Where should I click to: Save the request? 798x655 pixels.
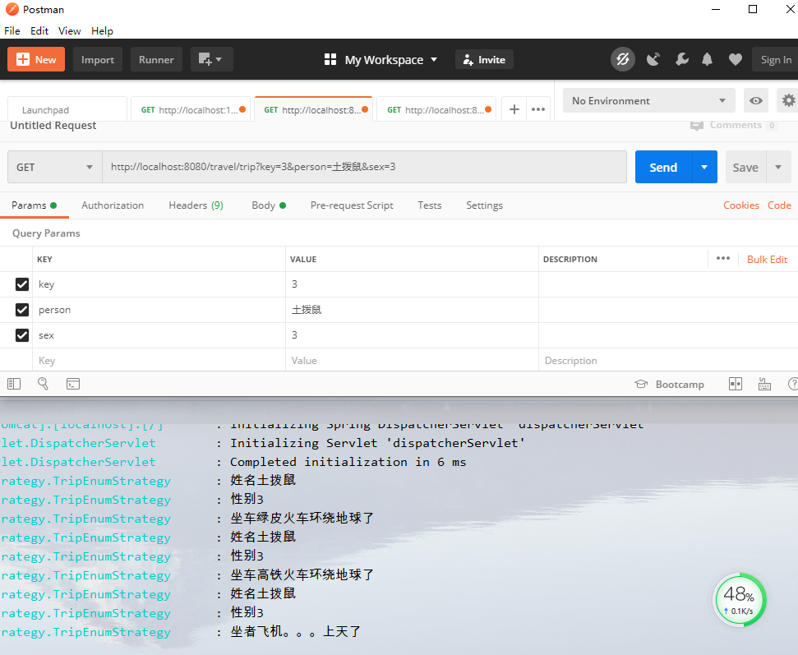(745, 167)
